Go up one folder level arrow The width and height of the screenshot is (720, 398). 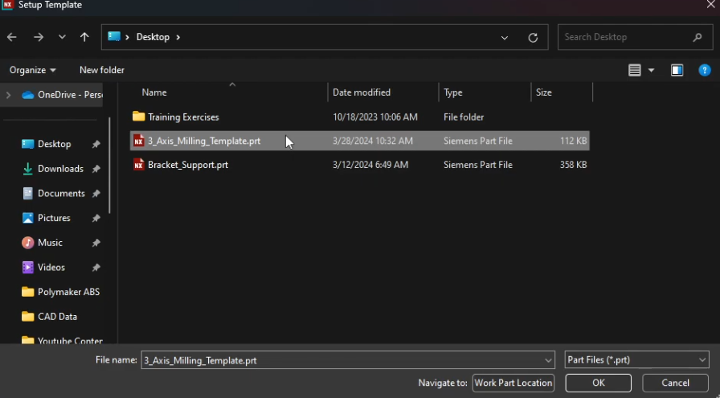(x=84, y=37)
